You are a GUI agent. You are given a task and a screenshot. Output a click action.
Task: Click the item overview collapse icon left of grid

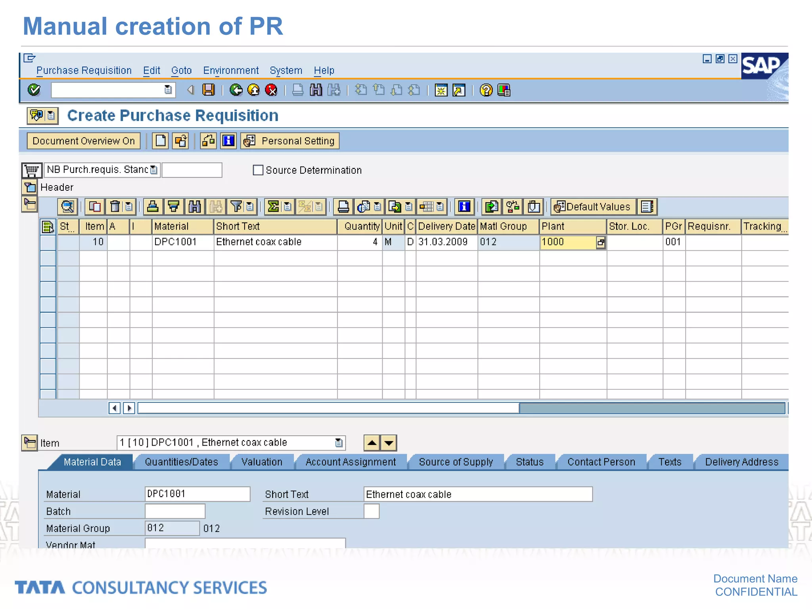coord(30,204)
